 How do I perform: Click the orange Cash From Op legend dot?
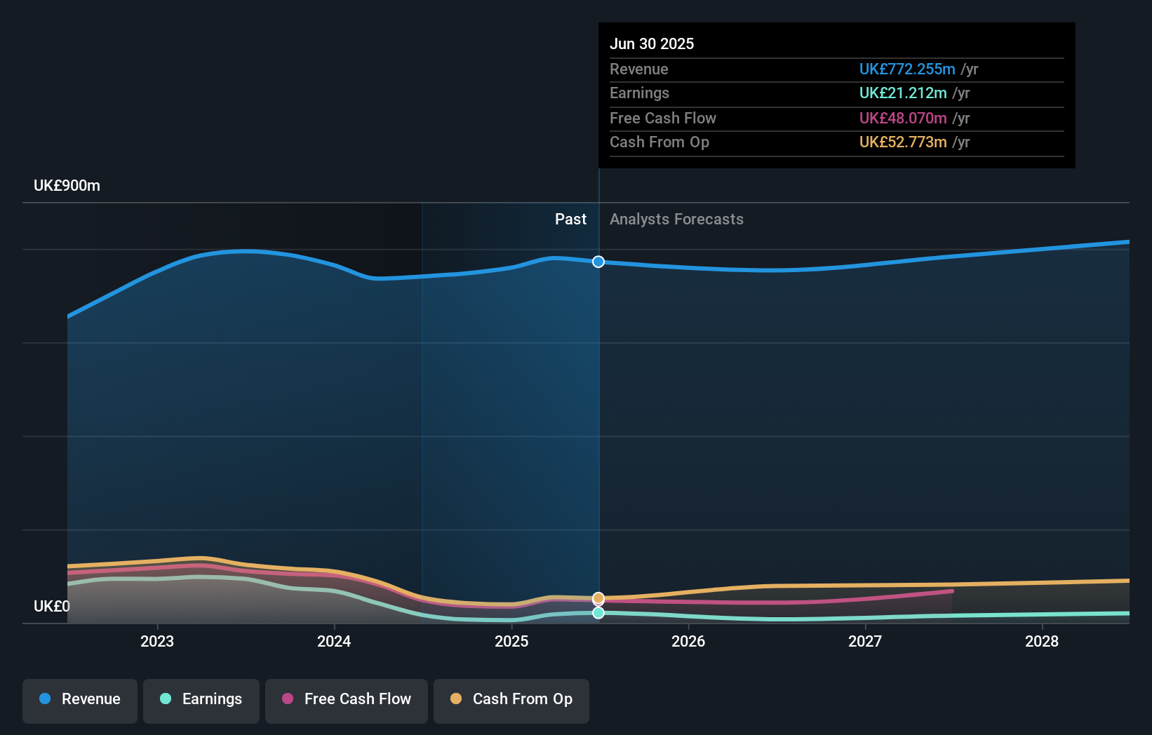(x=457, y=699)
